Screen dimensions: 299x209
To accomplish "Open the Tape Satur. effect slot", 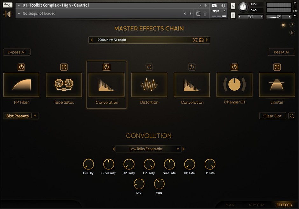I will [x=64, y=85].
